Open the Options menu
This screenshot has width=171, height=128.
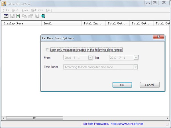click(37, 10)
